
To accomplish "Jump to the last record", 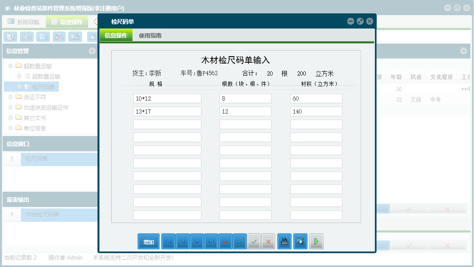I will [x=212, y=241].
